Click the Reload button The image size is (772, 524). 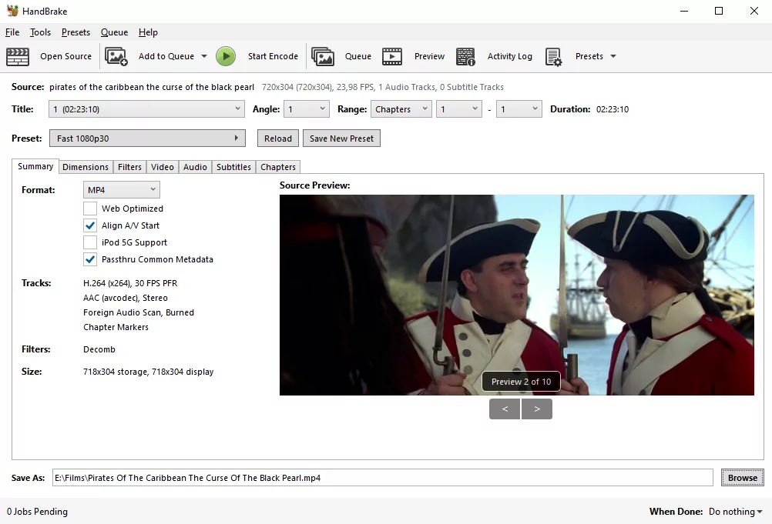(x=278, y=139)
